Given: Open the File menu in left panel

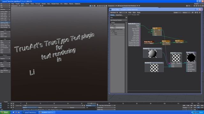Looking at the screenshot, I should pyautogui.click(x=5, y=4).
